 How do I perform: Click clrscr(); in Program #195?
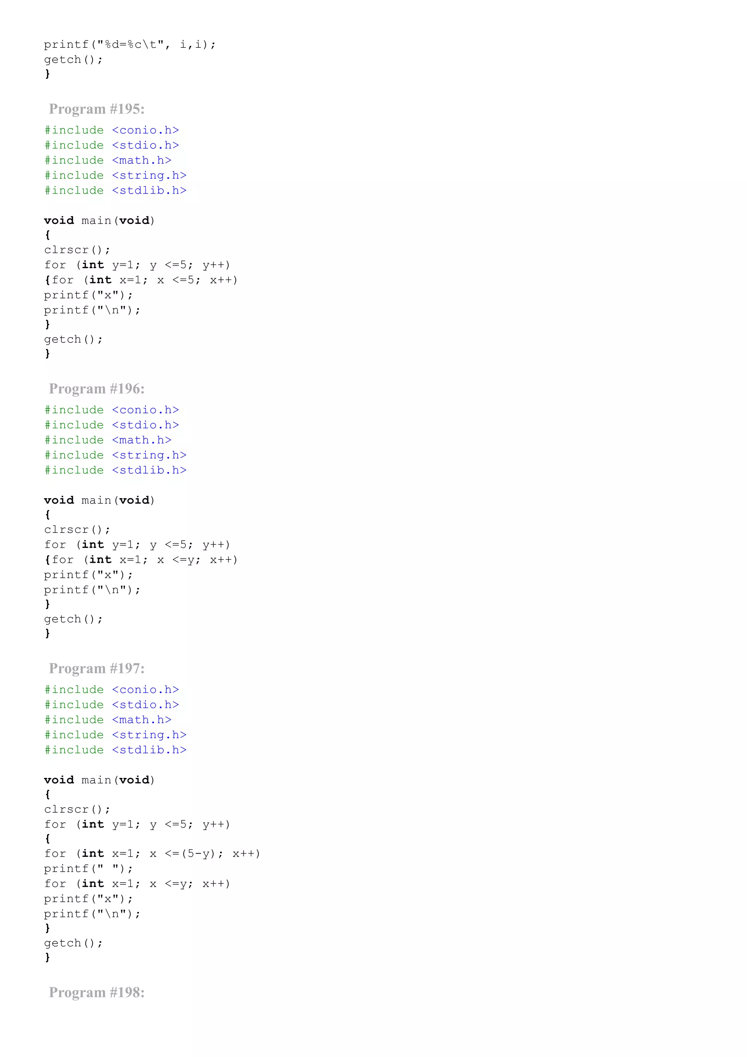pos(77,250)
